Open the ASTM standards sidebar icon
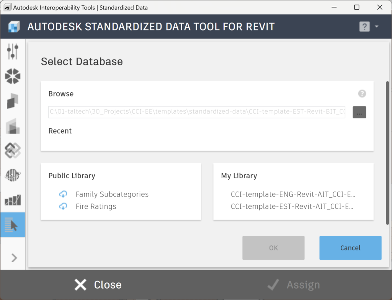The image size is (392, 300). pyautogui.click(x=13, y=175)
